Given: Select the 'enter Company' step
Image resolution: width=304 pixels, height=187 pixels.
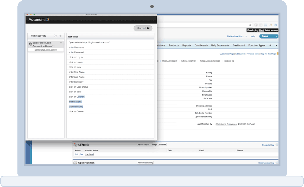Looking at the screenshot, I should click(110, 82).
